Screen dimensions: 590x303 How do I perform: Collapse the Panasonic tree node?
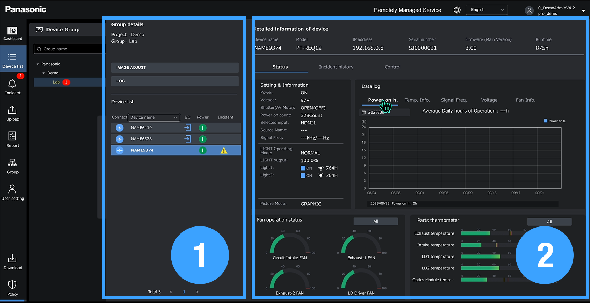pos(38,64)
